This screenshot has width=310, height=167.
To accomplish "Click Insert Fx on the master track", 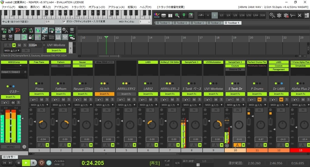I will 11,97.
